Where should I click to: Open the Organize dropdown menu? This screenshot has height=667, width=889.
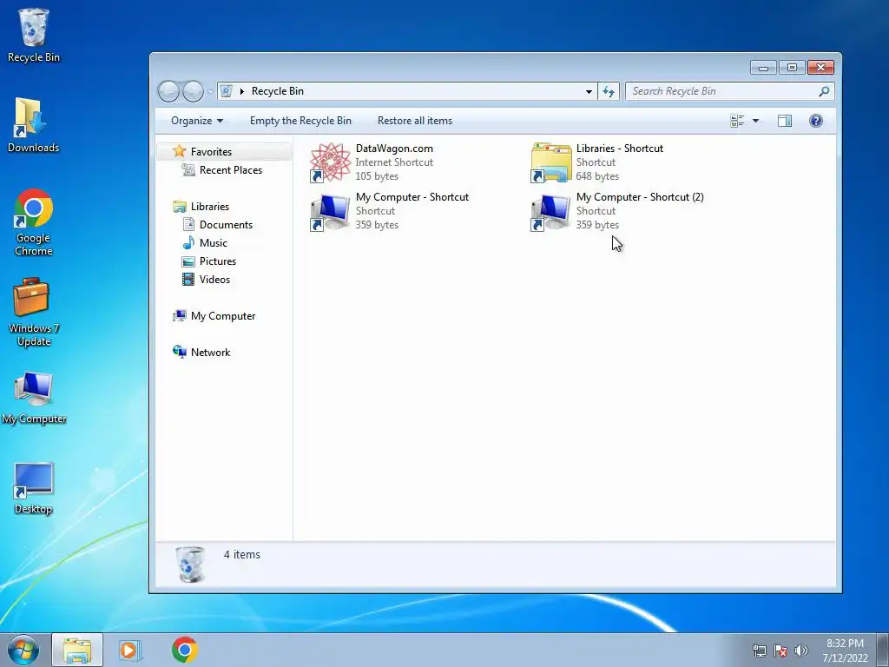click(197, 121)
